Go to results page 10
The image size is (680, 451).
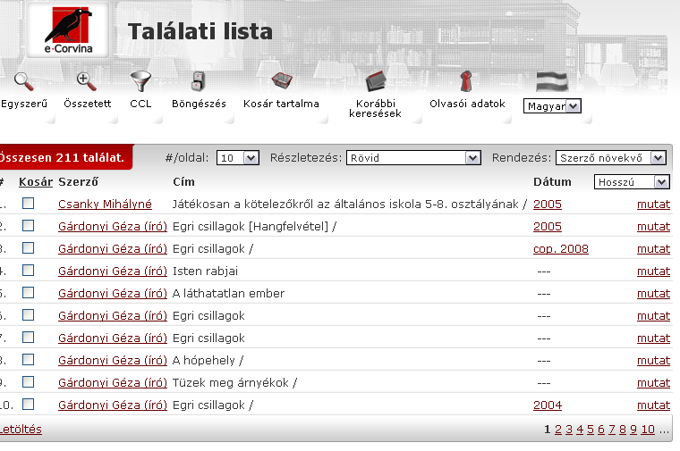coord(648,430)
